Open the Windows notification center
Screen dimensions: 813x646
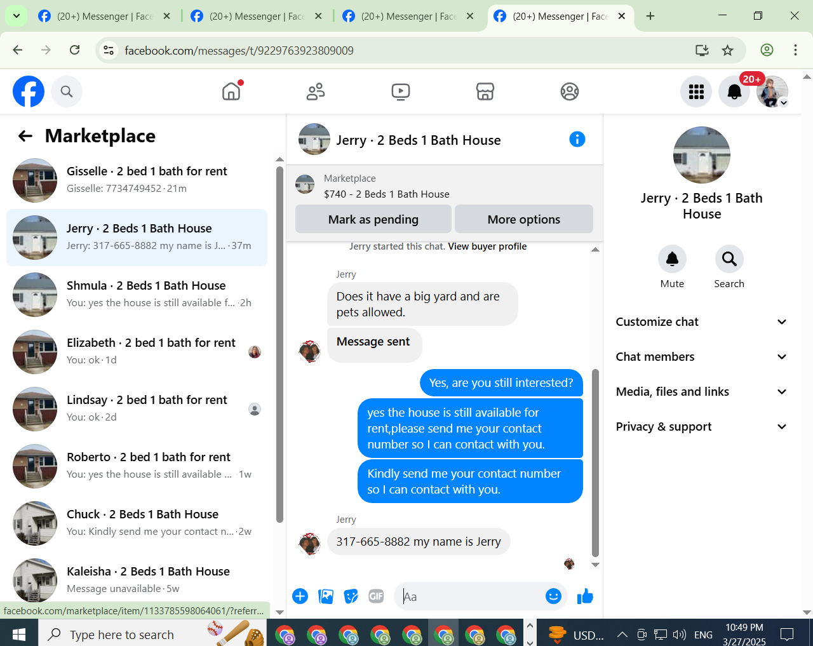787,635
